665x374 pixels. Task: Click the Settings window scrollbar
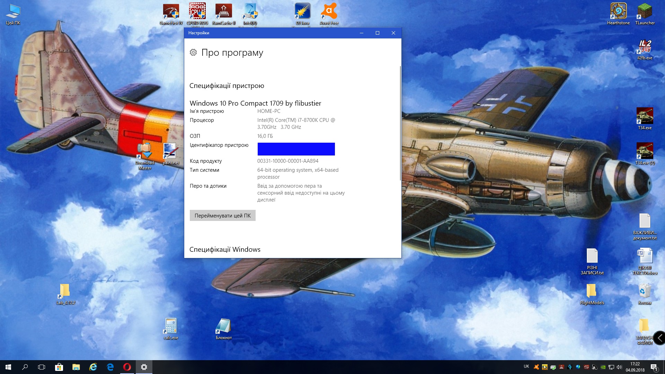coord(400,123)
